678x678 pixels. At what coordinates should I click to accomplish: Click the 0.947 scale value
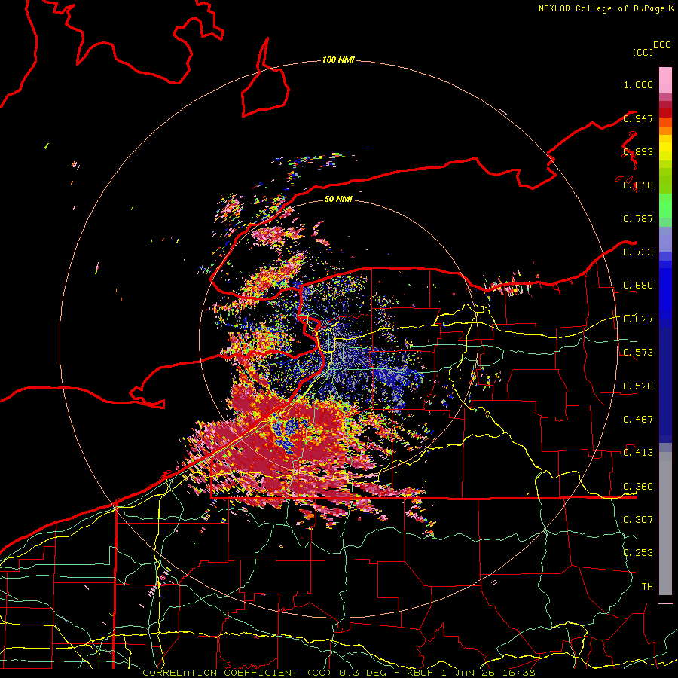tap(638, 118)
